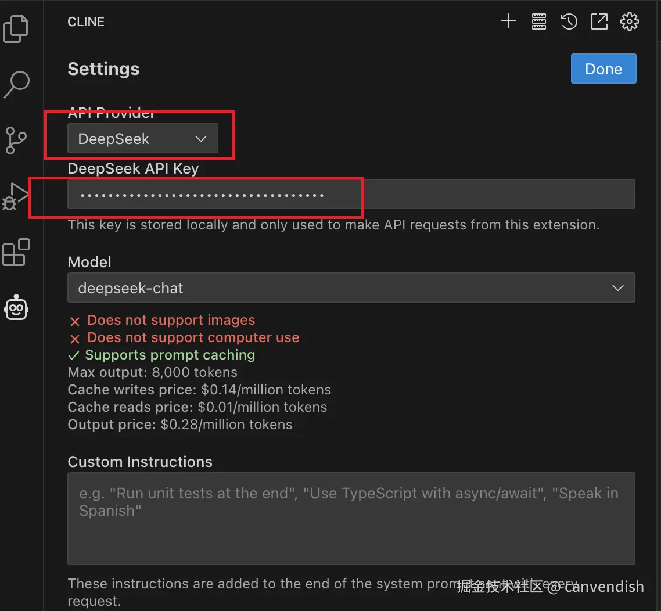Image resolution: width=661 pixels, height=611 pixels.
Task: Click the DeepSeek API Key field
Action: pyautogui.click(x=351, y=194)
